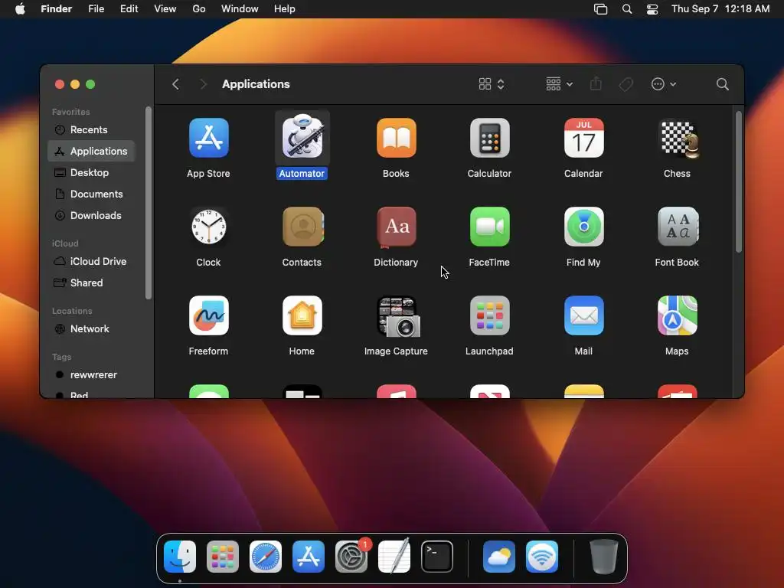
Task: Open the Find My app icon
Action: click(x=583, y=227)
